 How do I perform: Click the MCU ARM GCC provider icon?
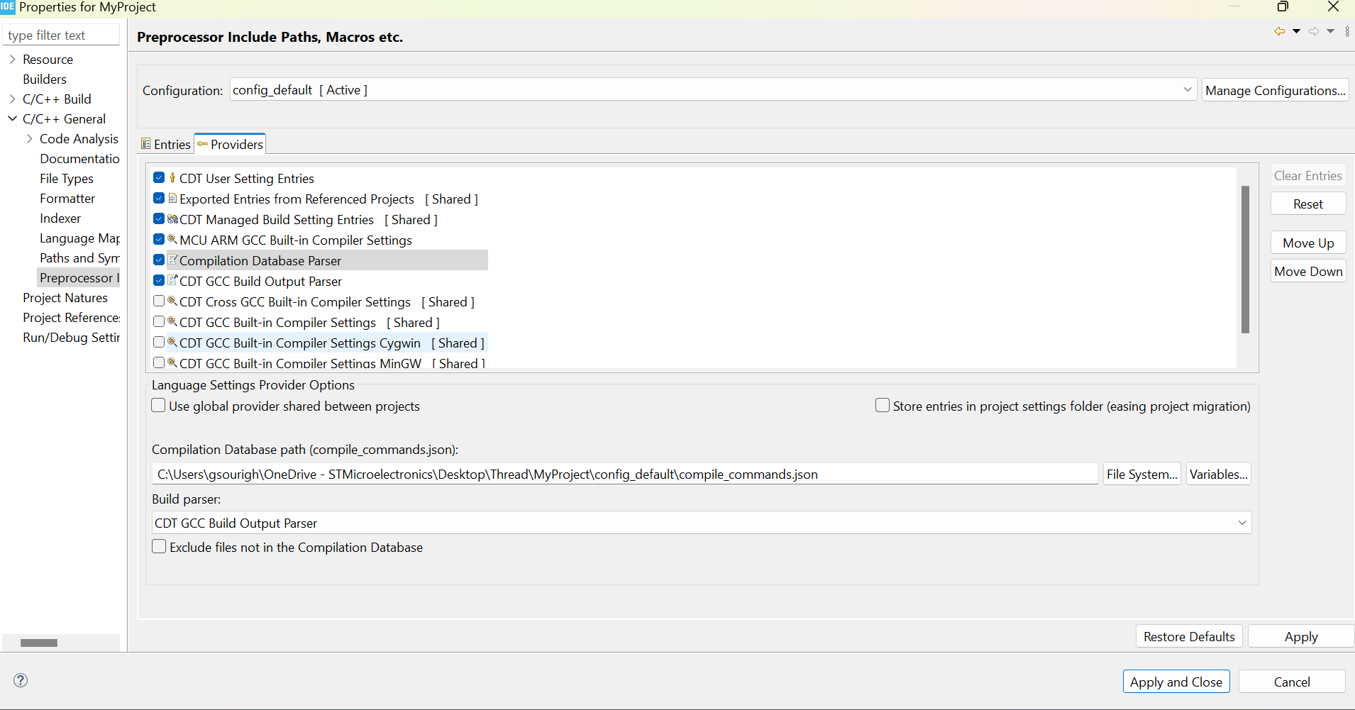[172, 240]
